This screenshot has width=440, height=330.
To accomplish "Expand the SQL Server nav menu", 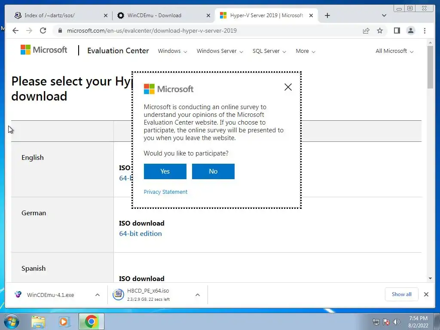I will (x=269, y=51).
